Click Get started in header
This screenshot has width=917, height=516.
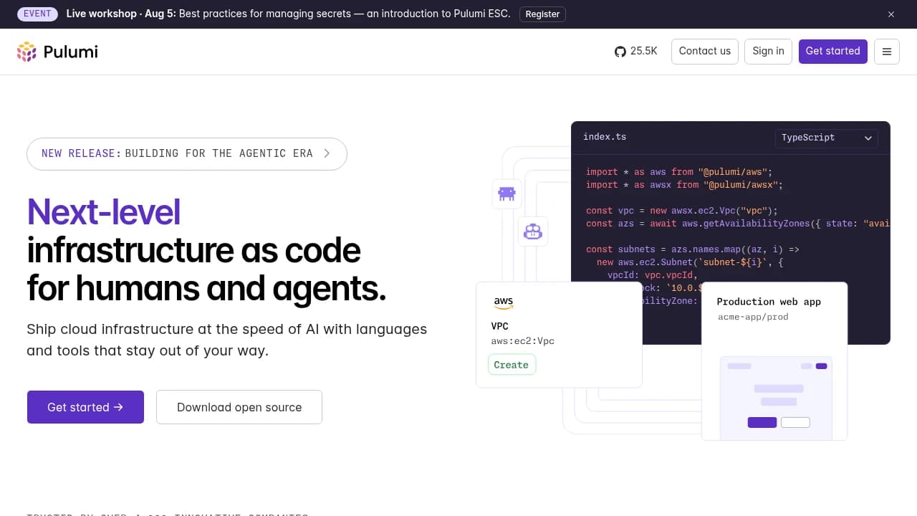833,51
